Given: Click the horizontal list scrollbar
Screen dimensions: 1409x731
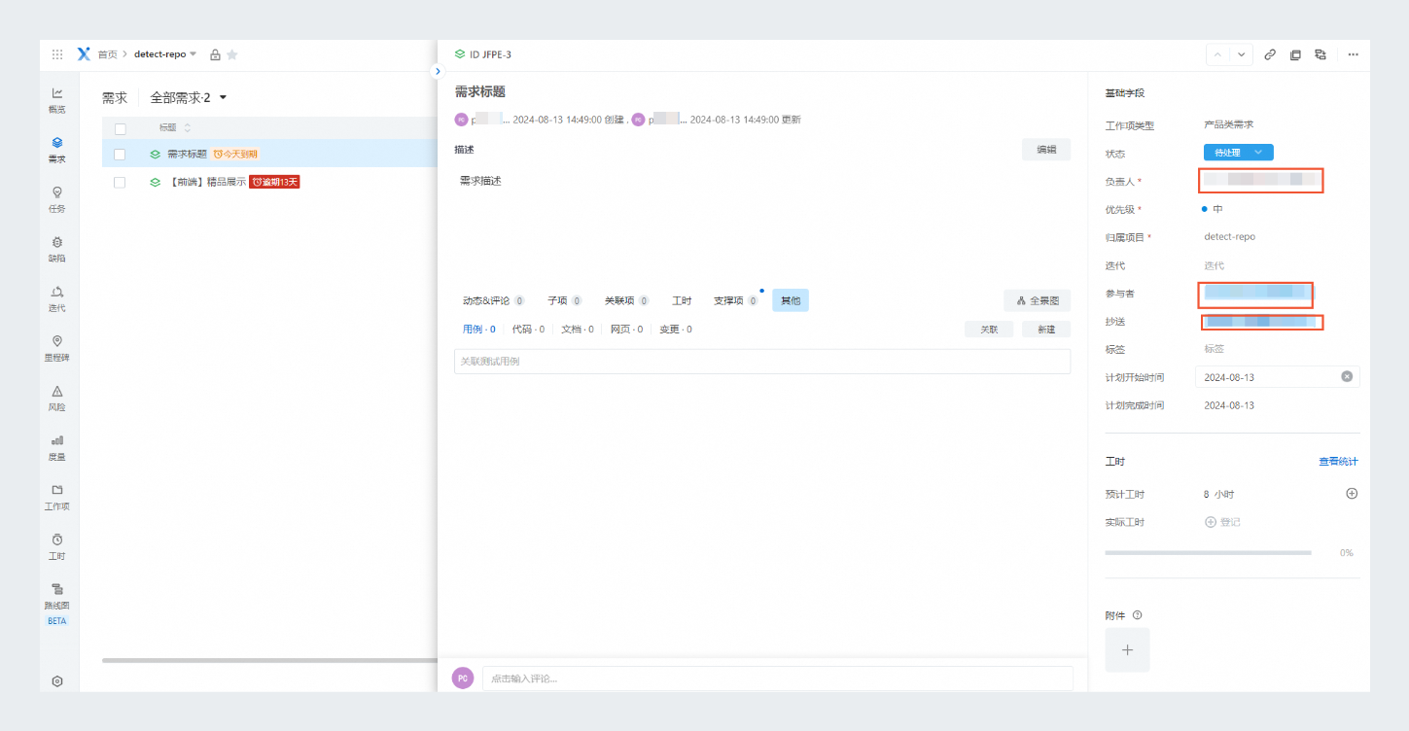Looking at the screenshot, I should [269, 661].
